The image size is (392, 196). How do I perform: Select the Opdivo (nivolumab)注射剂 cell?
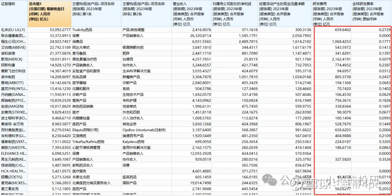click(x=144, y=130)
